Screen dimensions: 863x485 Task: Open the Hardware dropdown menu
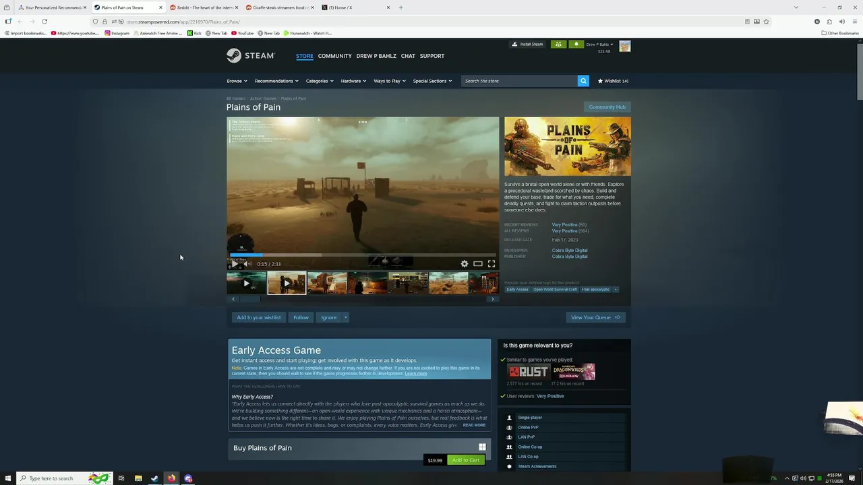coord(353,81)
